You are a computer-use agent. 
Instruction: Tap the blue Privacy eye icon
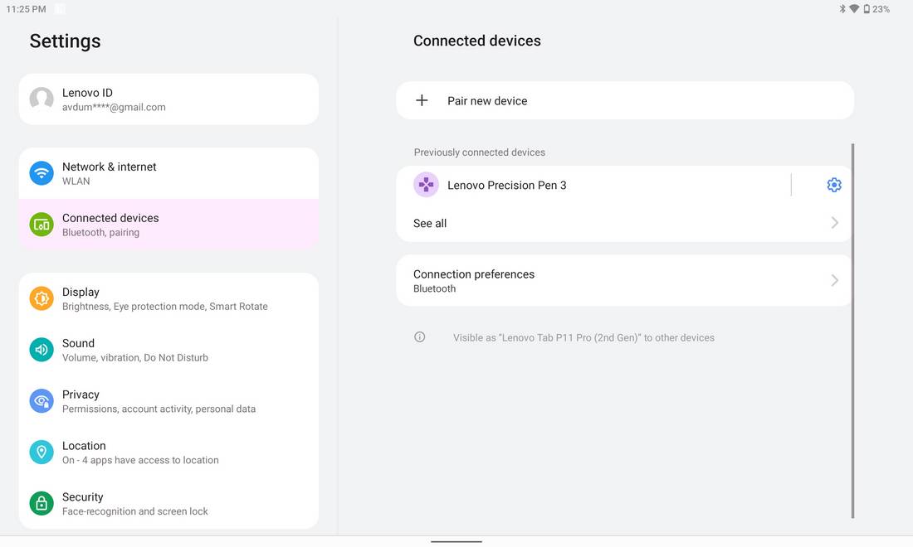(41, 401)
